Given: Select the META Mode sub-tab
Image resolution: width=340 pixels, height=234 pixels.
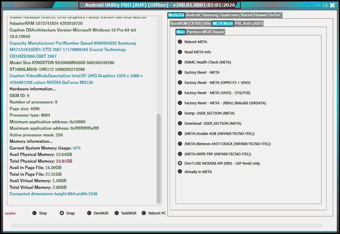Looking at the screenshot, I should point(223,24).
